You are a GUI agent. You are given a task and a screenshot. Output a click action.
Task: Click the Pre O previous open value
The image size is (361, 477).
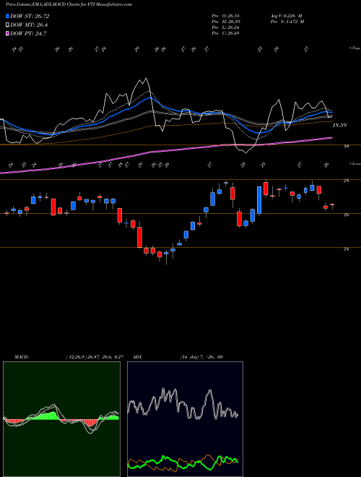pos(225,15)
